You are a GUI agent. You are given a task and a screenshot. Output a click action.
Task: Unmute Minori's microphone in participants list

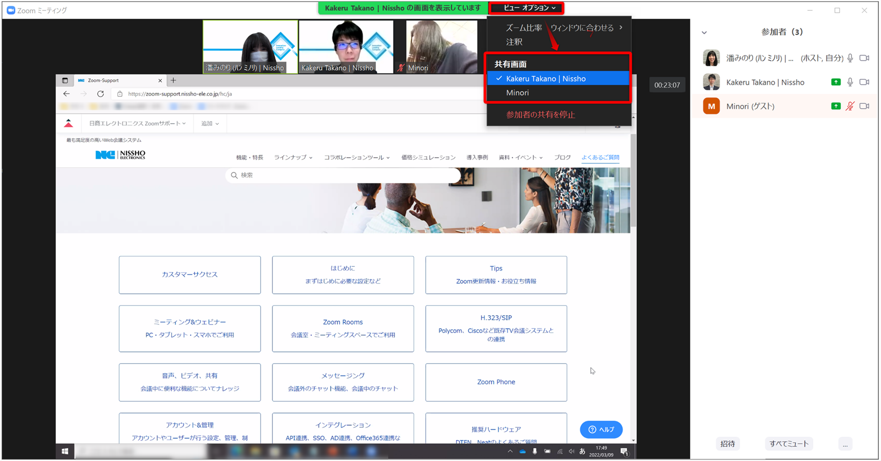coord(850,106)
